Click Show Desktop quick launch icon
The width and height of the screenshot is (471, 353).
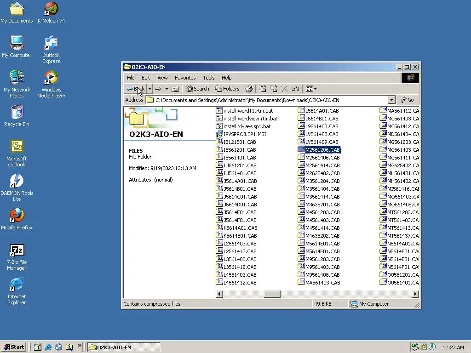tap(38, 347)
